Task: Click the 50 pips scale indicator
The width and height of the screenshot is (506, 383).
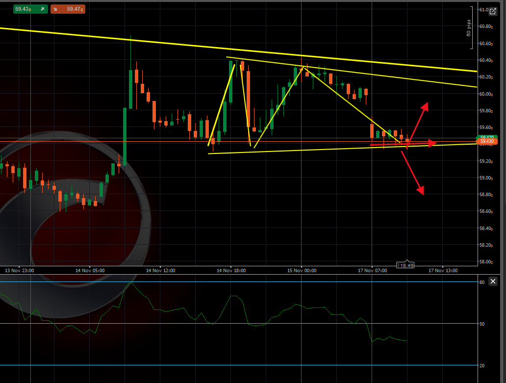Action: pos(469,28)
